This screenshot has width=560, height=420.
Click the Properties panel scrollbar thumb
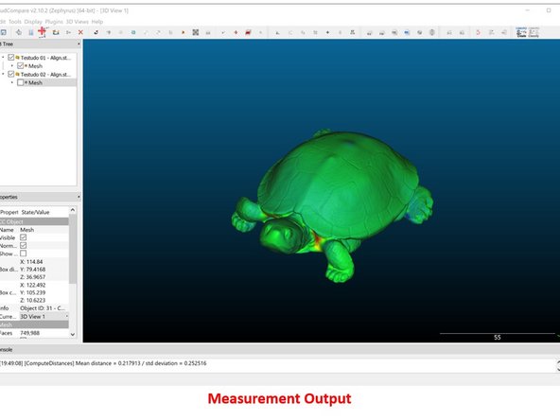(x=73, y=249)
